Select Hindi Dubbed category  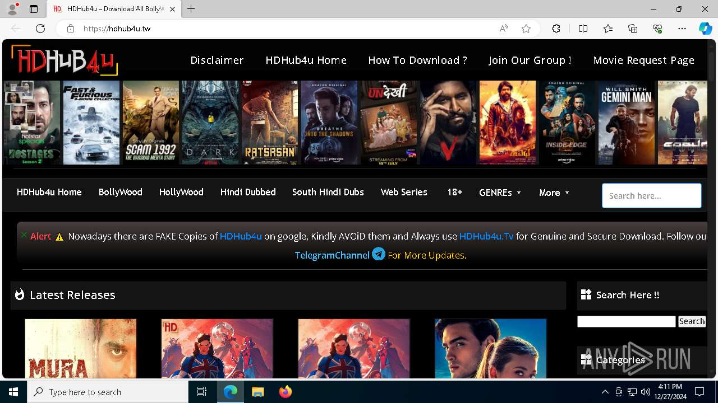(248, 192)
